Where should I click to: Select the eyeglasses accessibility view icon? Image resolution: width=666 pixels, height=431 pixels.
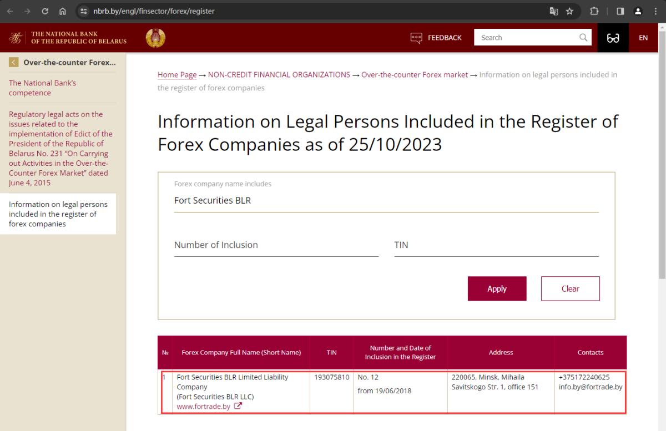point(613,37)
